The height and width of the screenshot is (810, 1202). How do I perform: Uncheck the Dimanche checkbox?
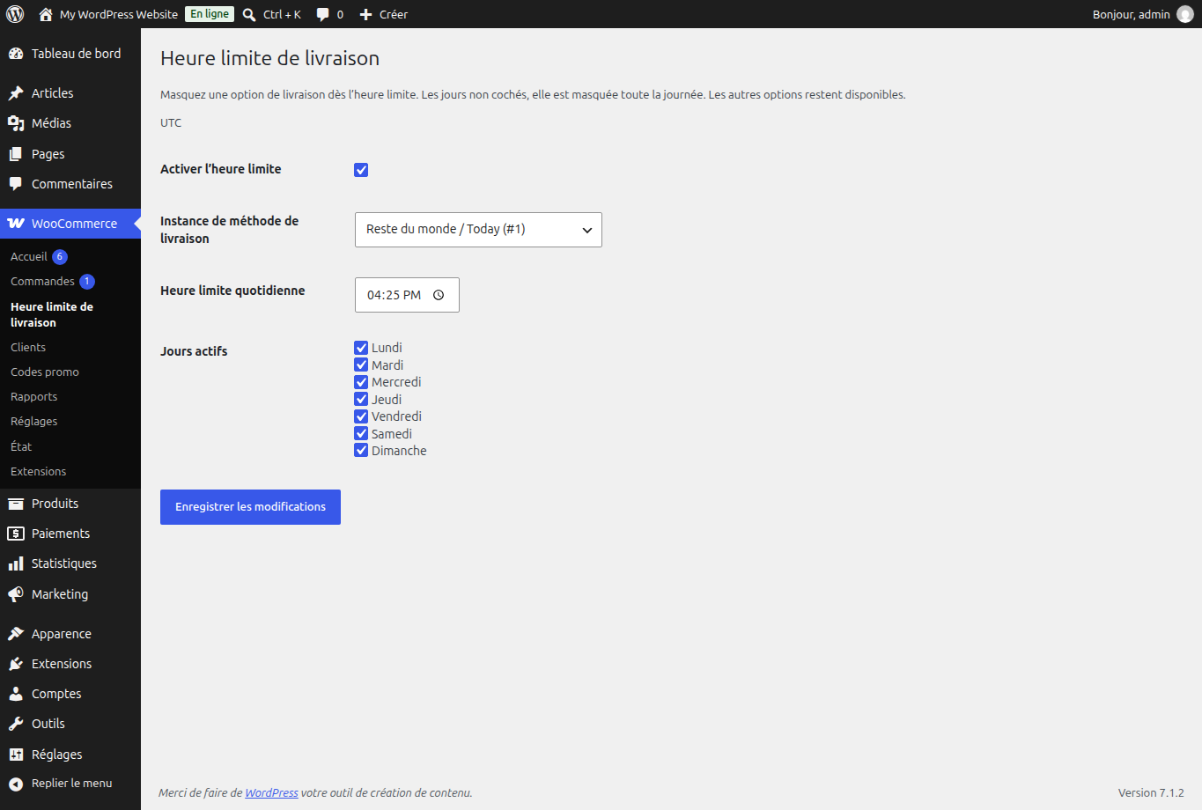[361, 451]
